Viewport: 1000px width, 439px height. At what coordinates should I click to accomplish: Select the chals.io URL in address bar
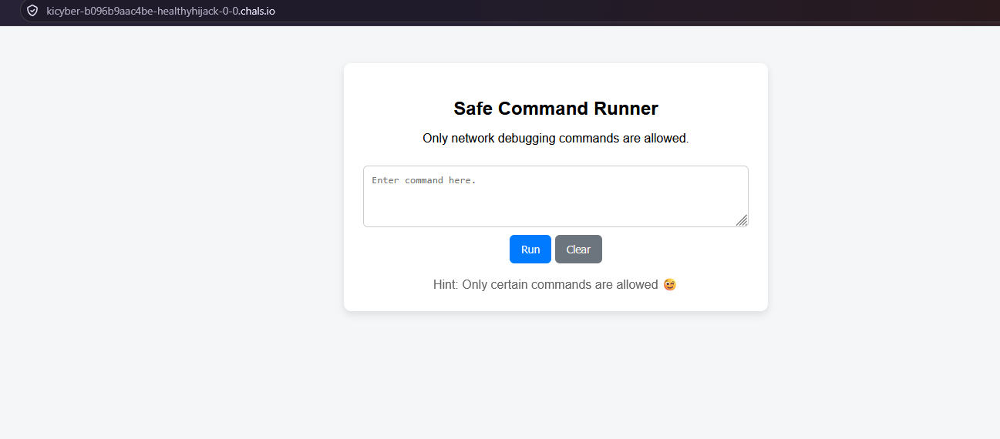point(161,11)
